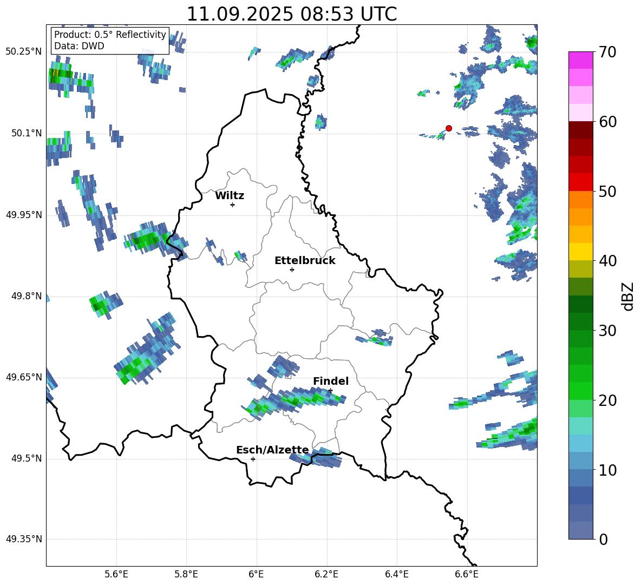Click the 5.6°E longitude label
This screenshot has height=585, width=641.
tap(116, 574)
